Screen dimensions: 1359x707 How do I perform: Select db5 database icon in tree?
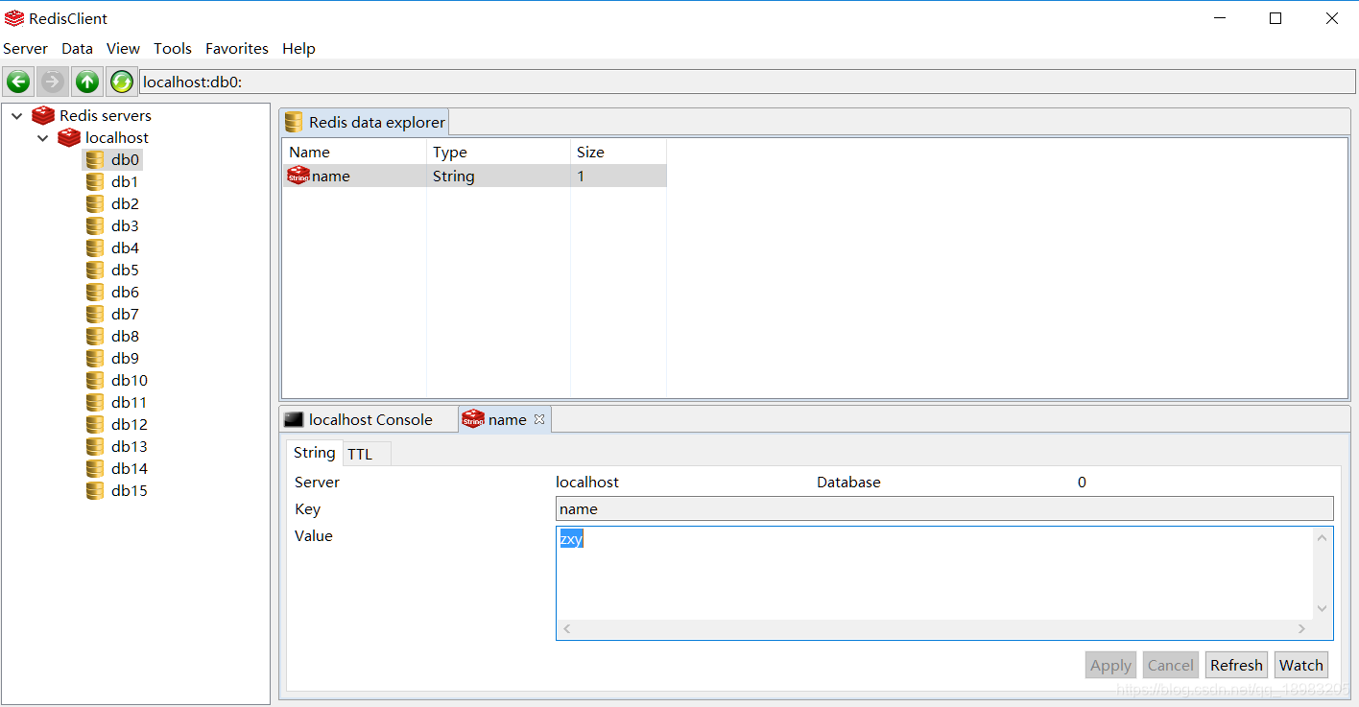coord(95,270)
